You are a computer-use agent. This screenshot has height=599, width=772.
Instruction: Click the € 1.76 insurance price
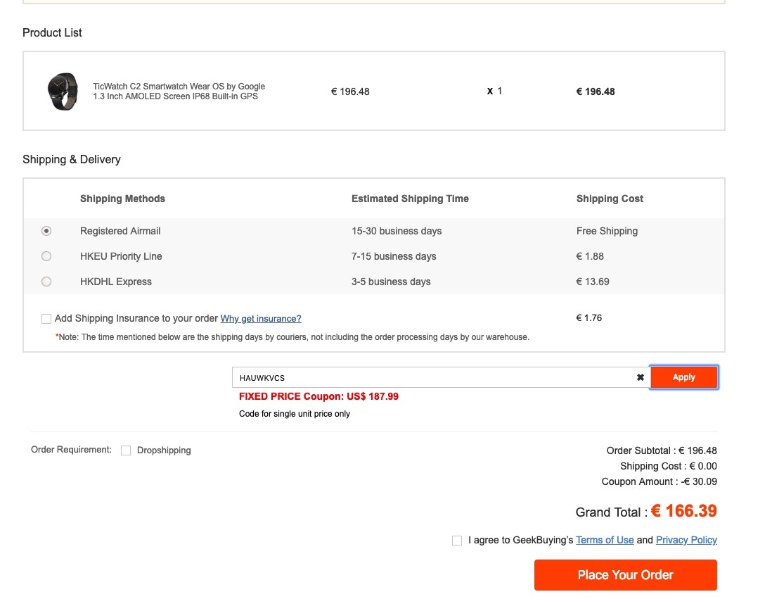589,318
